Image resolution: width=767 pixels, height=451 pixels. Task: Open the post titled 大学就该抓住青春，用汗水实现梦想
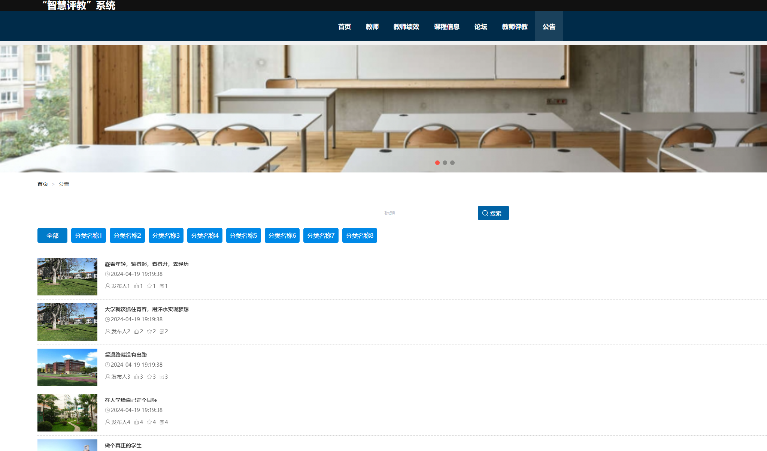pyautogui.click(x=147, y=309)
